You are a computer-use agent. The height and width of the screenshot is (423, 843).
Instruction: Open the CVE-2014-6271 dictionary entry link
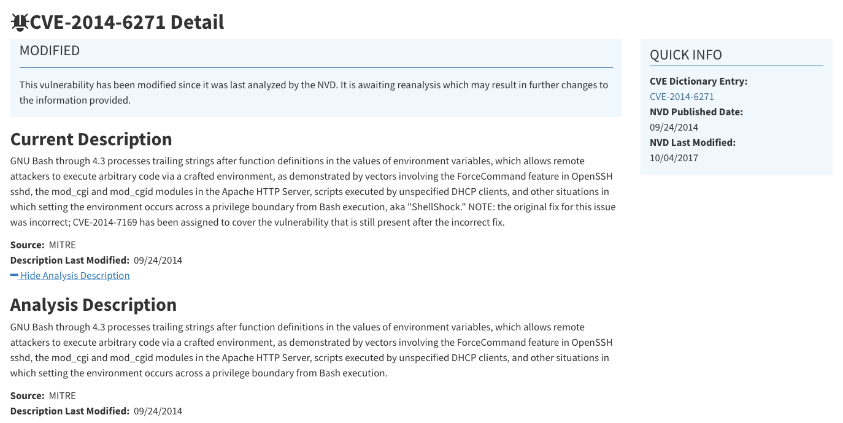682,96
